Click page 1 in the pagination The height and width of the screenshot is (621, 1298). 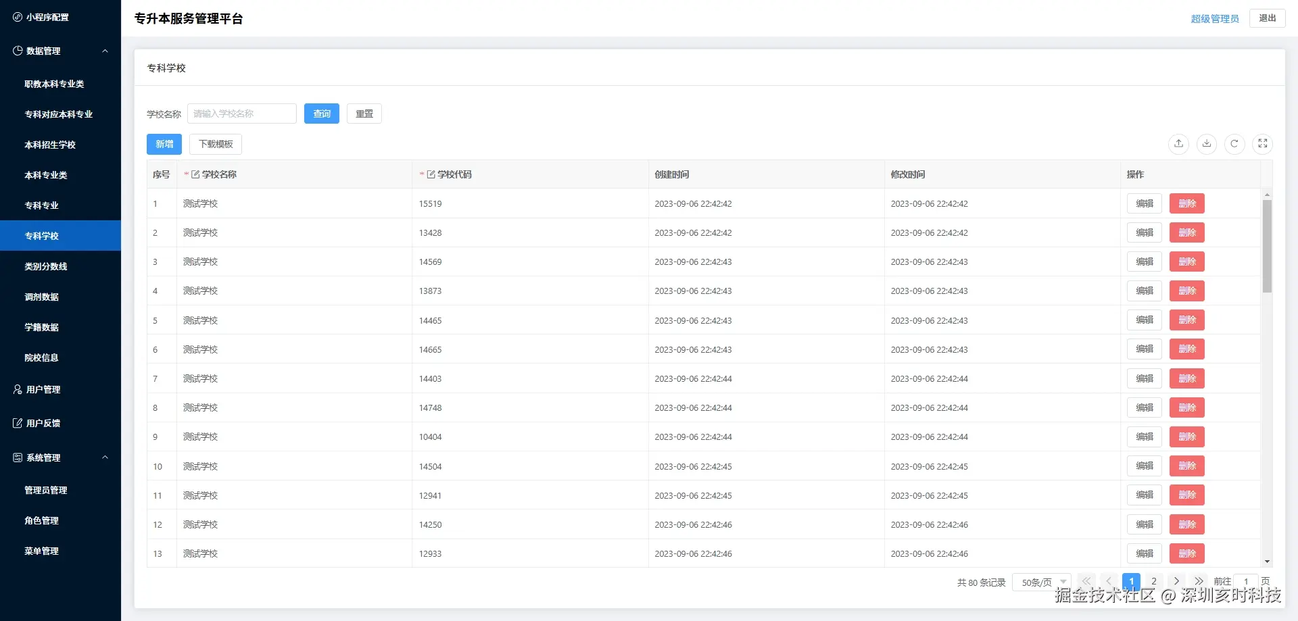(1131, 581)
